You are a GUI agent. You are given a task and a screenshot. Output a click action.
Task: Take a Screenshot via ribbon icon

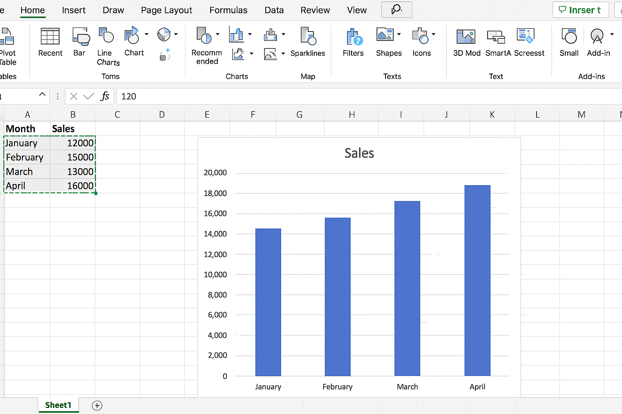pyautogui.click(x=526, y=36)
